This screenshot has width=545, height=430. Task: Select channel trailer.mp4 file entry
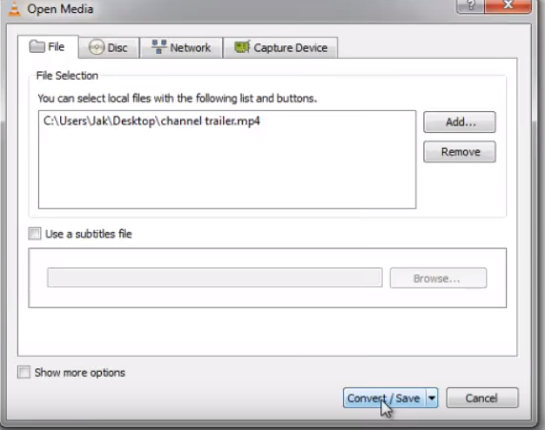[x=151, y=121]
